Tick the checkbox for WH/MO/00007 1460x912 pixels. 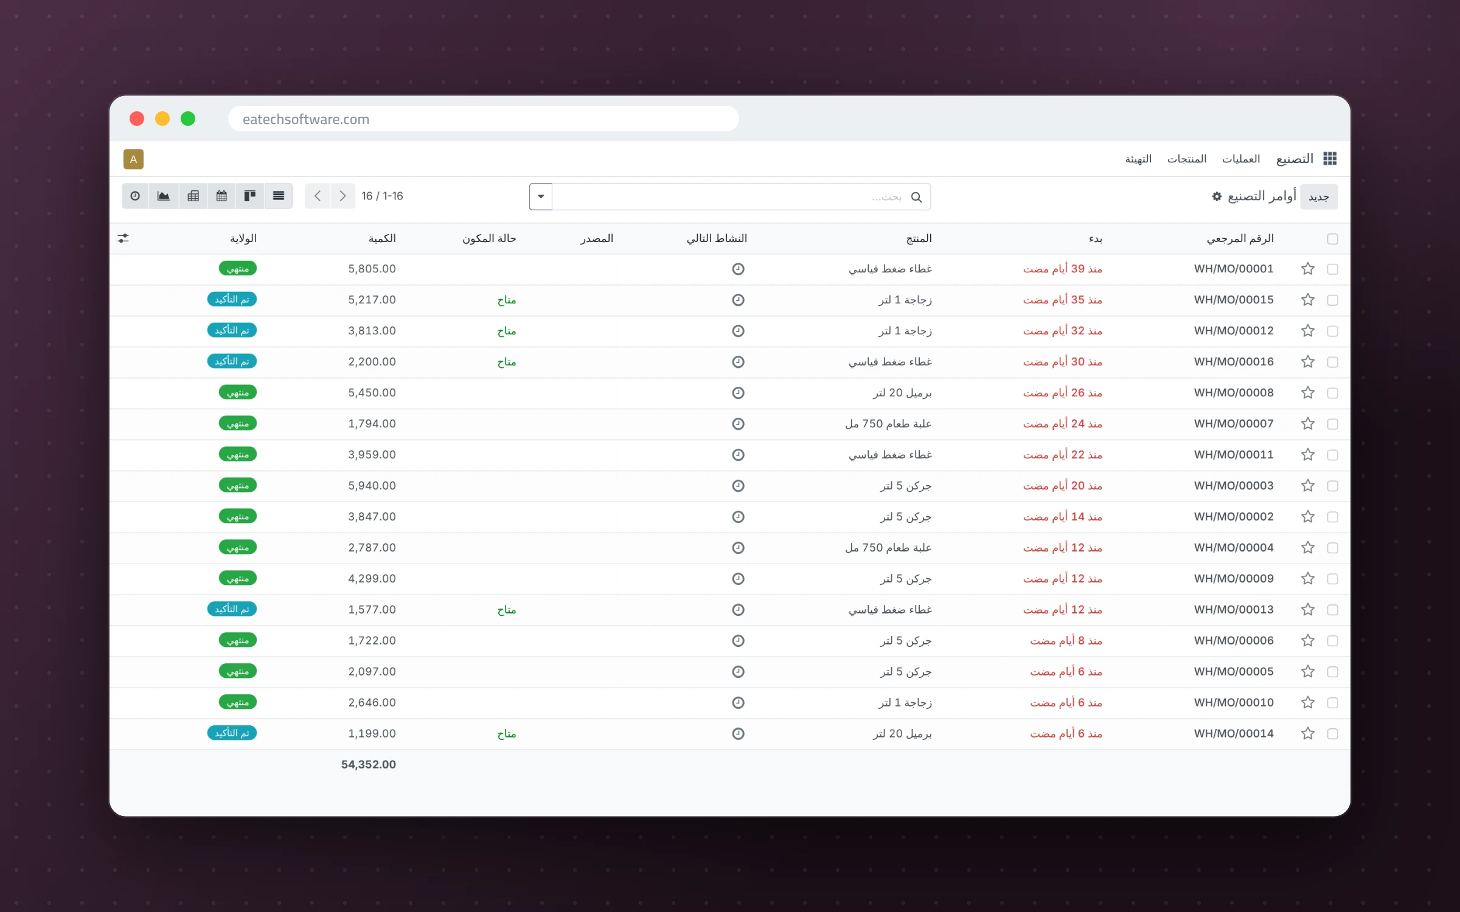pyautogui.click(x=1332, y=424)
